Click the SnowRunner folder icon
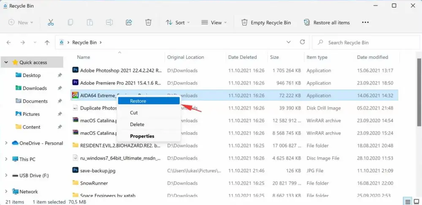 point(76,183)
